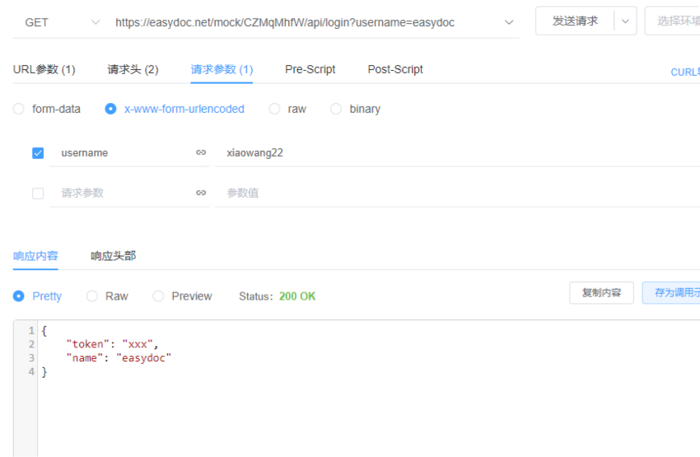
Task: Switch response view to Preview
Action: (158, 296)
